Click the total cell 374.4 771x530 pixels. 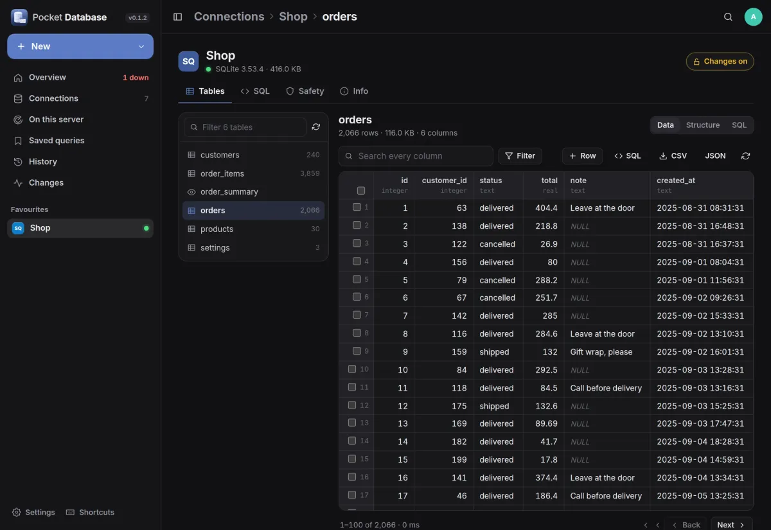pyautogui.click(x=544, y=478)
